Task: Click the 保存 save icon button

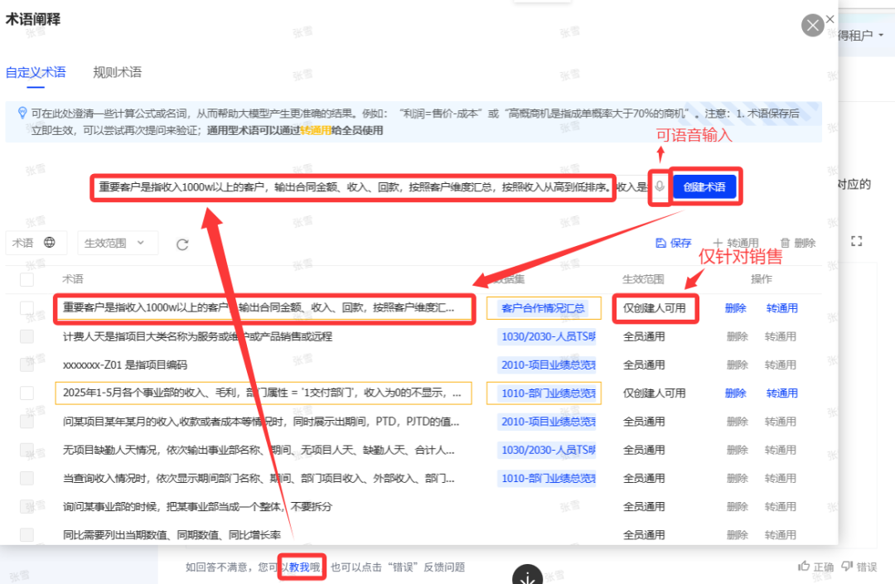Action: pyautogui.click(x=661, y=243)
